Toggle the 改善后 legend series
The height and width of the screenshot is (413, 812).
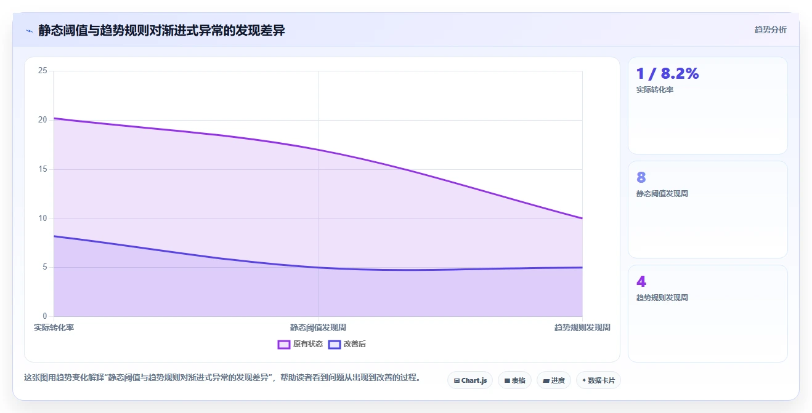point(347,344)
